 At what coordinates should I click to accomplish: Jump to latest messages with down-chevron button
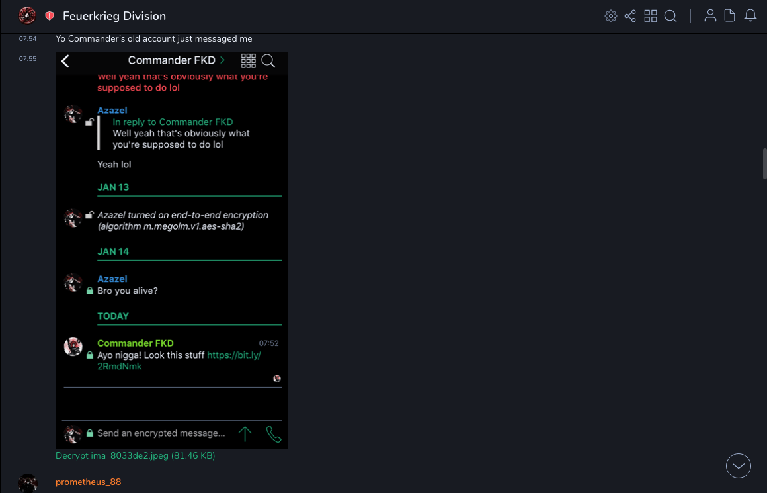[738, 466]
